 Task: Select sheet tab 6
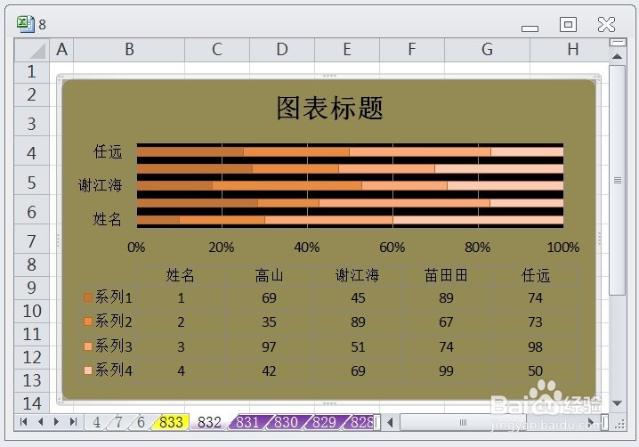[x=141, y=422]
